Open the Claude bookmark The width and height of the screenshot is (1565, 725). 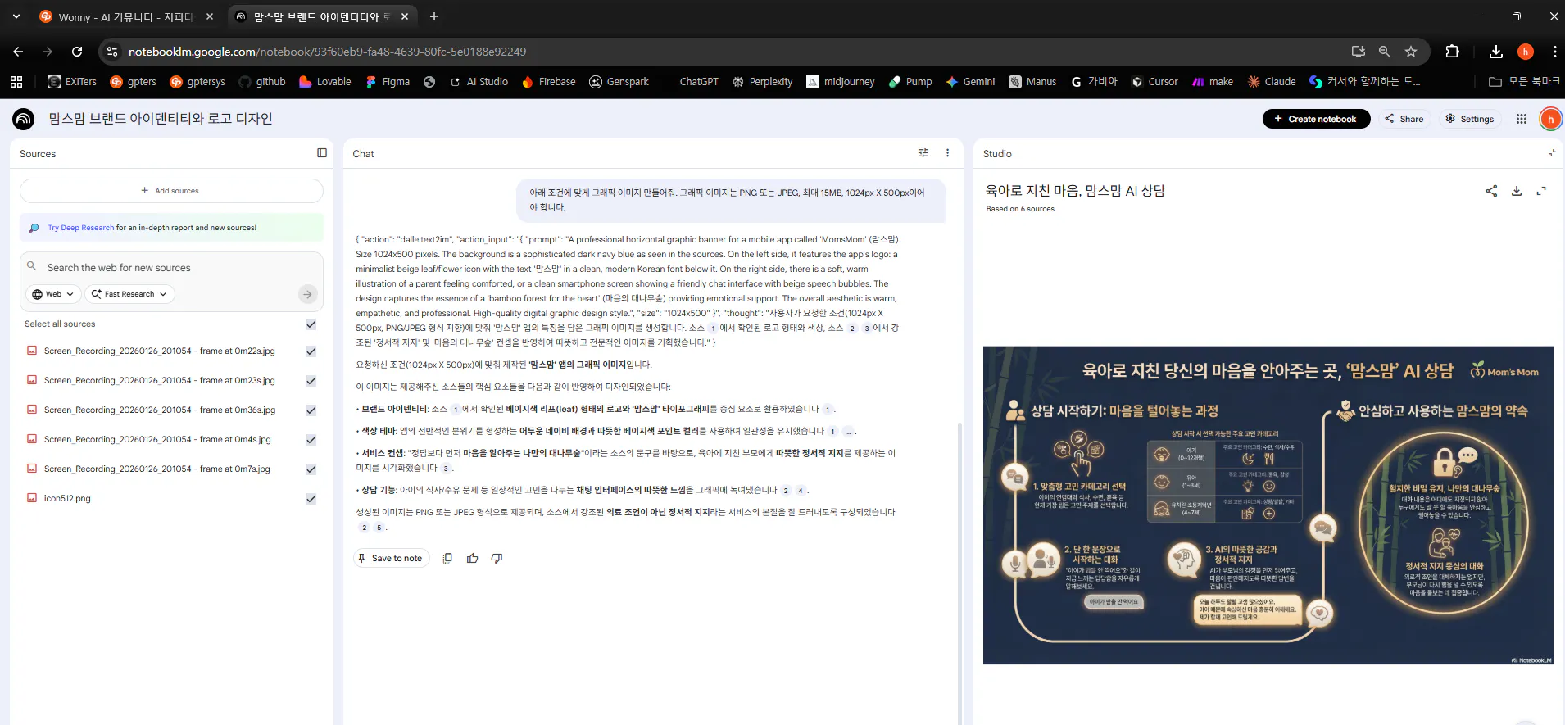[1272, 82]
